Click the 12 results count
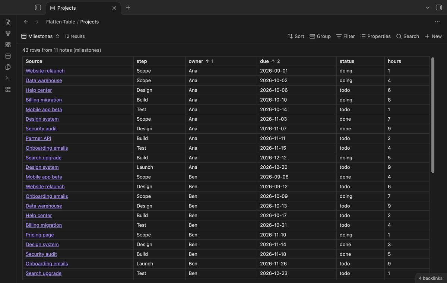The image size is (447, 283). [x=74, y=36]
